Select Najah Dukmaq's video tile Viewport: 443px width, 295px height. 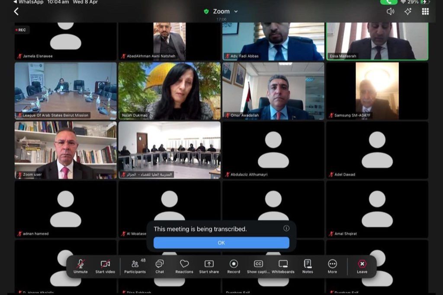(x=169, y=91)
